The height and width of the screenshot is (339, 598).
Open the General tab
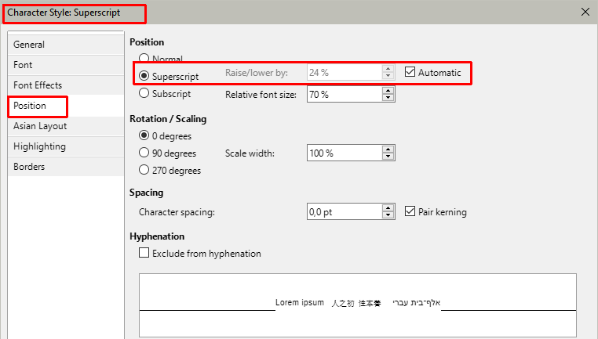point(29,45)
